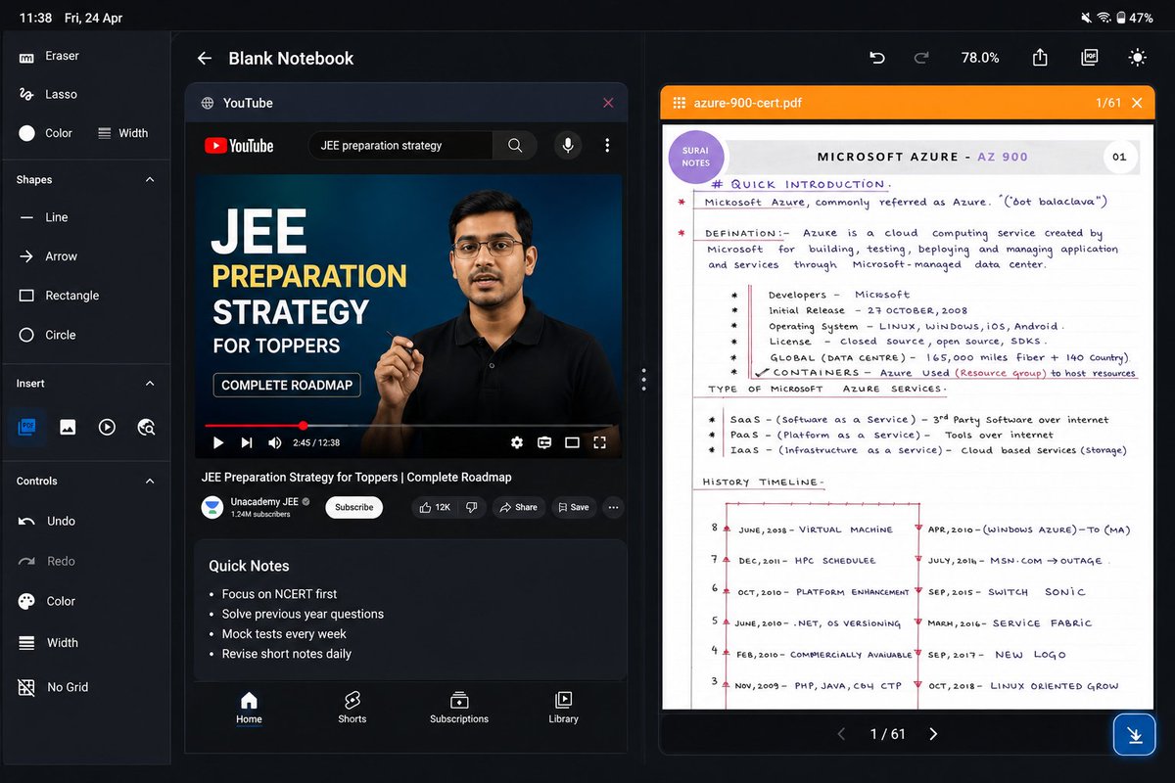Close the azure-900-cert.pdf panel
Image resolution: width=1175 pixels, height=783 pixels.
click(1137, 103)
